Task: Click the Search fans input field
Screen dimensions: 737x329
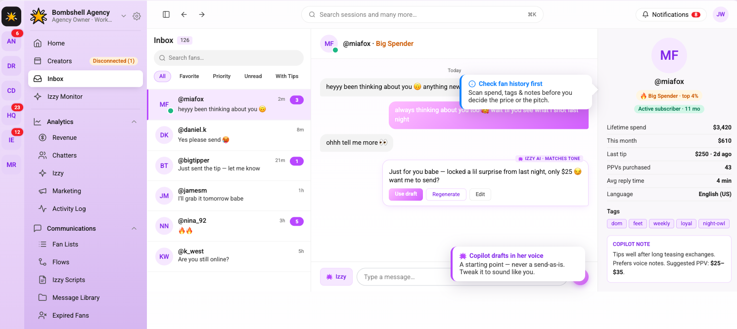Action: pos(229,58)
